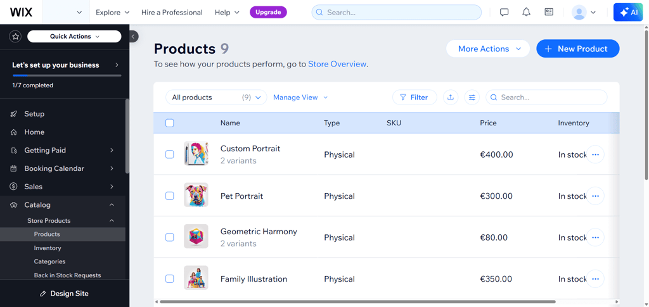
Task: Open the Family Illustration thumbnail
Action: 196,278
